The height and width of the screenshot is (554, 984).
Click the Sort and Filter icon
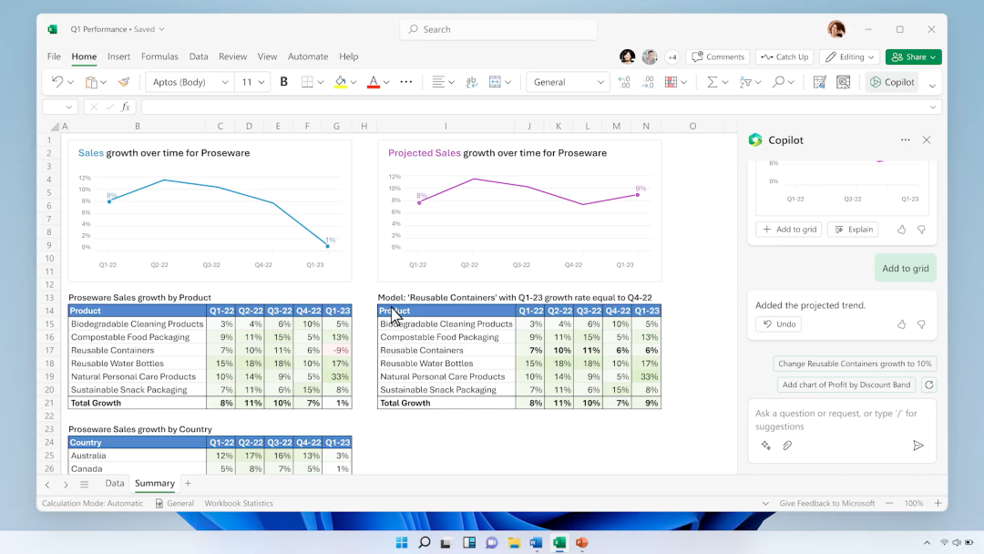[x=745, y=82]
